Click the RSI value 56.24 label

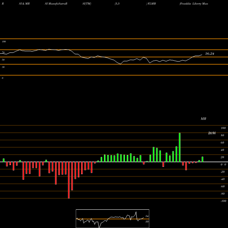[x=210, y=54]
